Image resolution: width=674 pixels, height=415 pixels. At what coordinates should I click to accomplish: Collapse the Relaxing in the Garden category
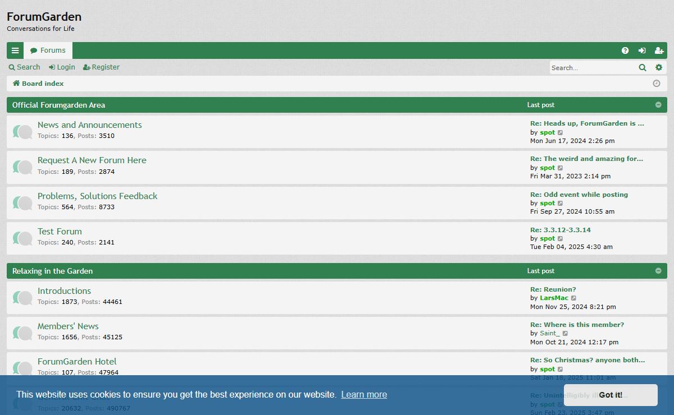[658, 271]
